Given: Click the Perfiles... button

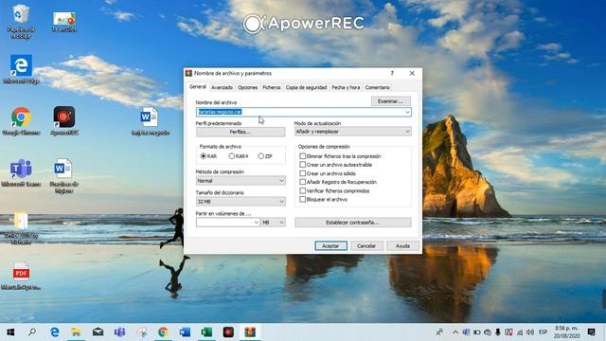Looking at the screenshot, I should coord(241,132).
